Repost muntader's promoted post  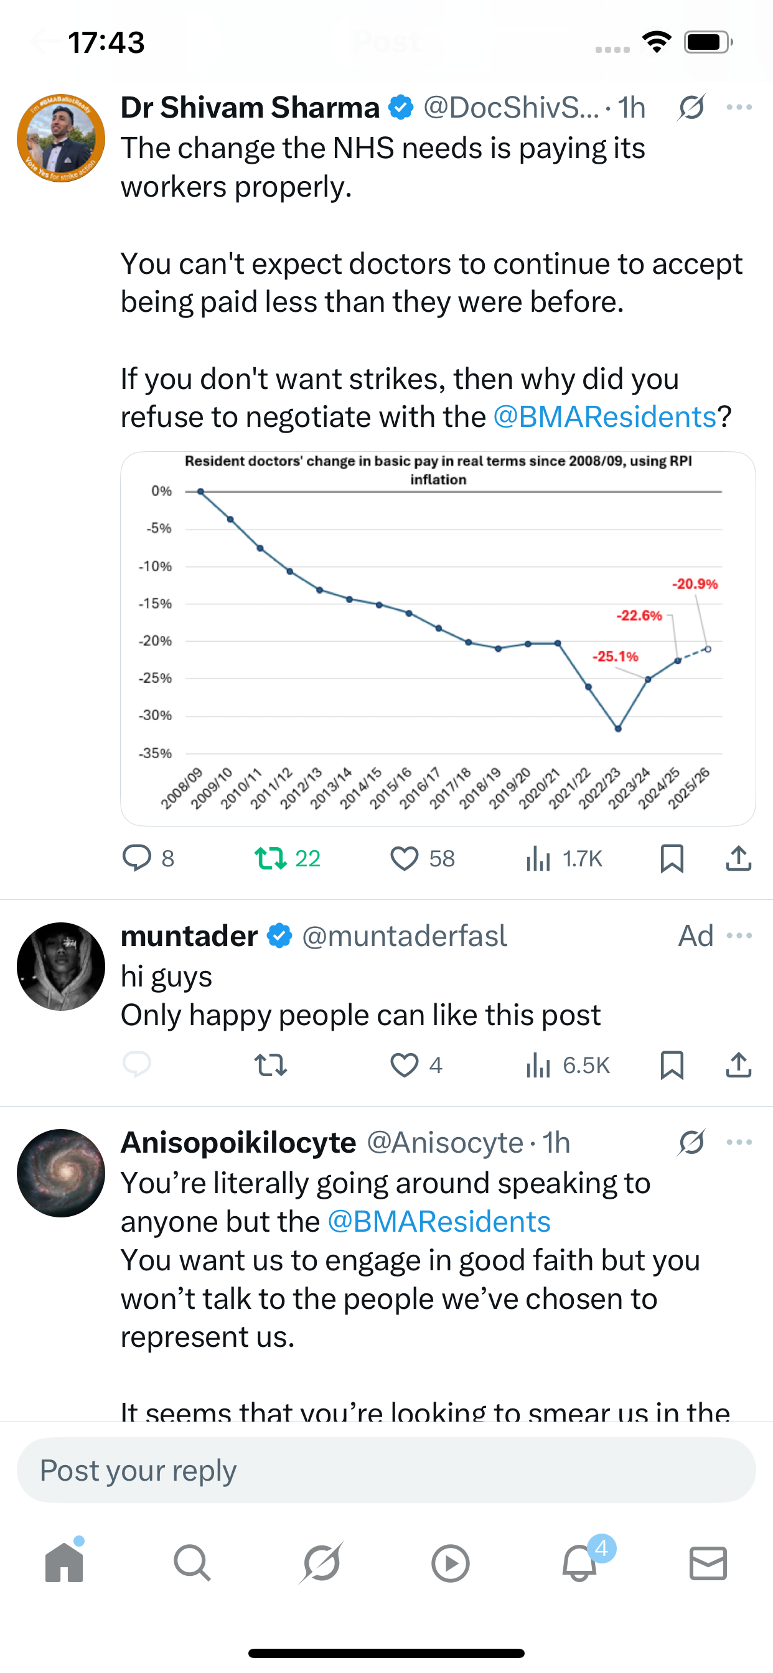pyautogui.click(x=271, y=1065)
